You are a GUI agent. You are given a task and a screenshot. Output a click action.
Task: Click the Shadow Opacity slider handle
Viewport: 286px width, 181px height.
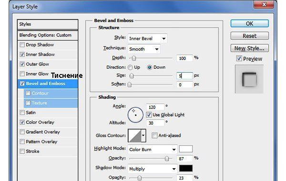click(x=139, y=178)
